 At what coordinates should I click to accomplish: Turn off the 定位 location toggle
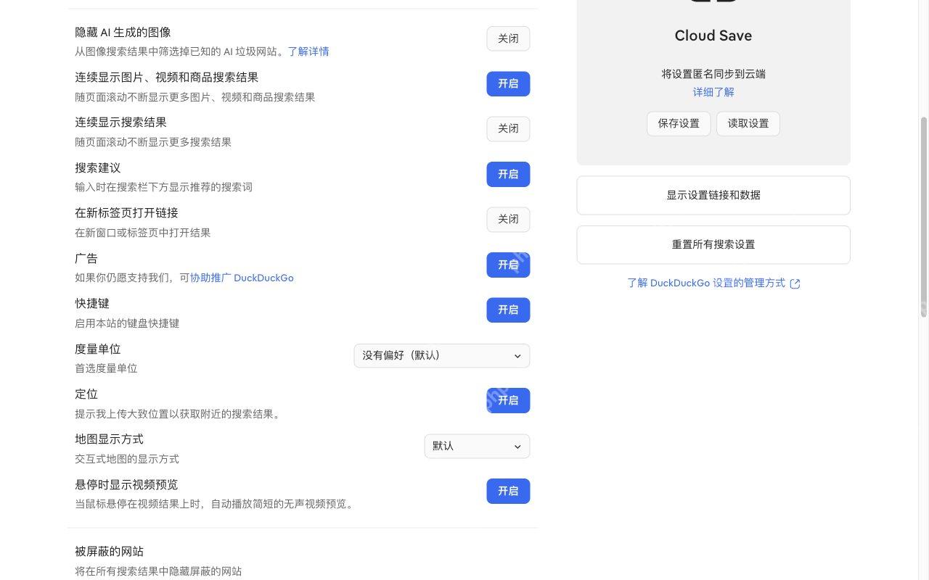click(x=508, y=400)
